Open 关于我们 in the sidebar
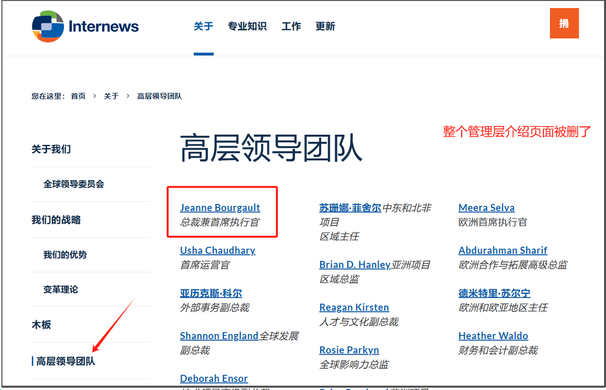This screenshot has height=390, width=606. 51,149
